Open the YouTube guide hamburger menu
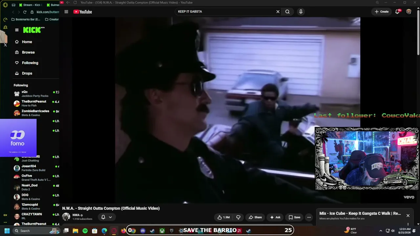This screenshot has width=420, height=236. [x=66, y=12]
